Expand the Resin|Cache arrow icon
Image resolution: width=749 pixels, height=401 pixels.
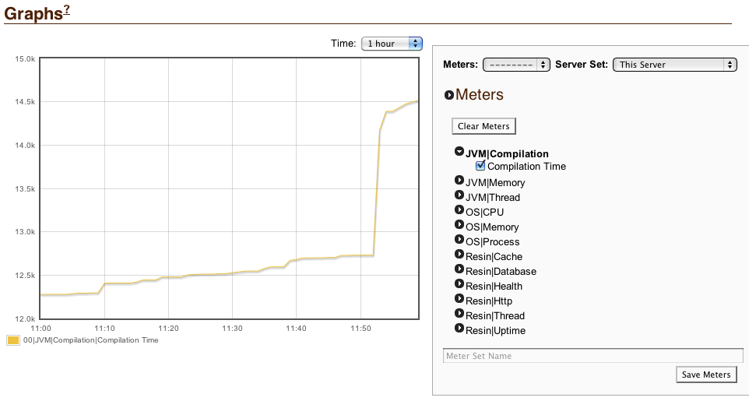pos(459,255)
